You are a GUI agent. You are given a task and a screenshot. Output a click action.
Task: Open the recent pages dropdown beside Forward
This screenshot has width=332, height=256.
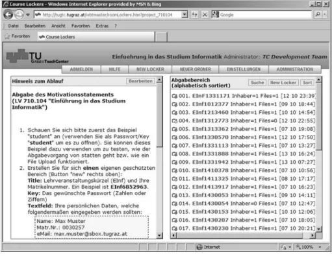pyautogui.click(x=28, y=15)
